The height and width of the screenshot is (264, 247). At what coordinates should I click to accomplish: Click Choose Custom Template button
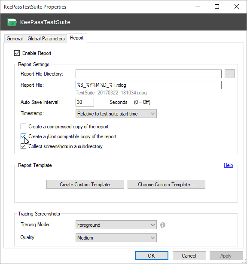tap(166, 184)
